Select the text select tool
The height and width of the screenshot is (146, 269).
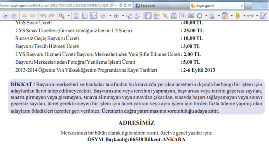click(182, 16)
